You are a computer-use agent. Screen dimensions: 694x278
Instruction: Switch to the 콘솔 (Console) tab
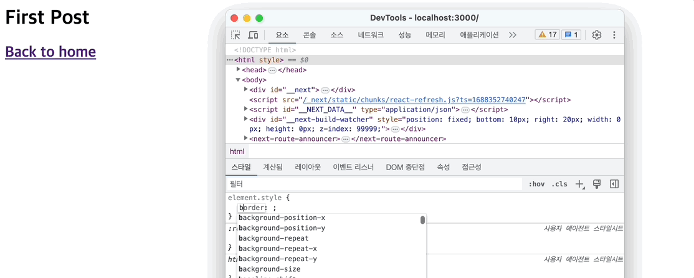point(310,35)
